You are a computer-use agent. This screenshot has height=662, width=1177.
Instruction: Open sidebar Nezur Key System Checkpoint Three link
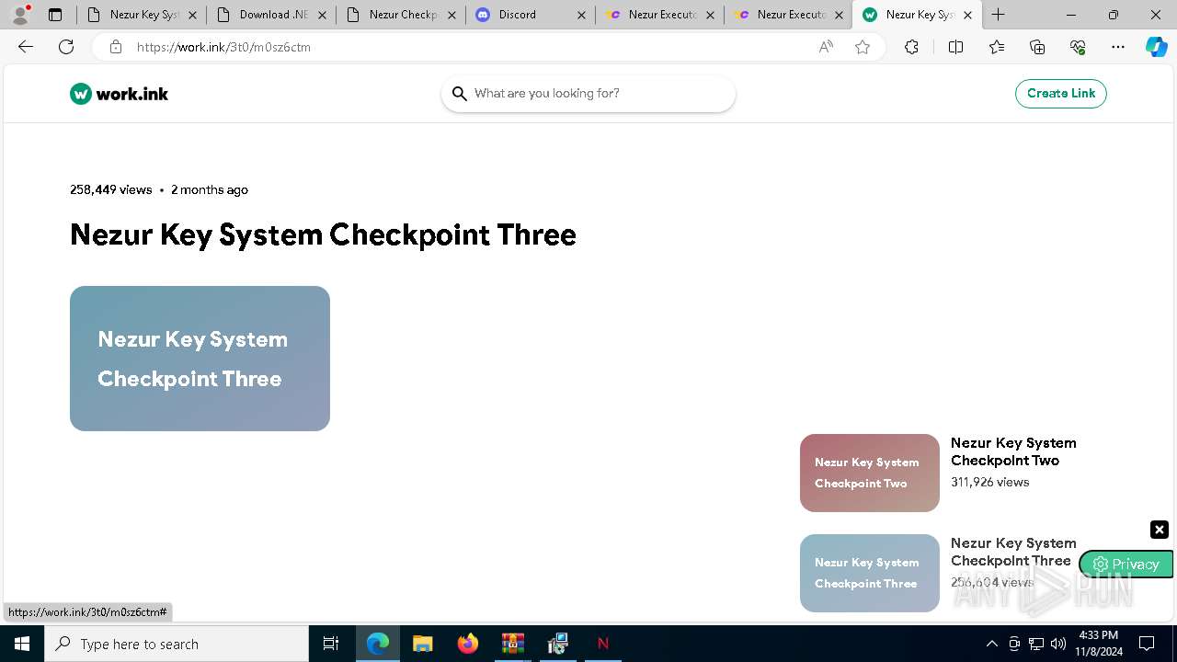pyautogui.click(x=1013, y=552)
